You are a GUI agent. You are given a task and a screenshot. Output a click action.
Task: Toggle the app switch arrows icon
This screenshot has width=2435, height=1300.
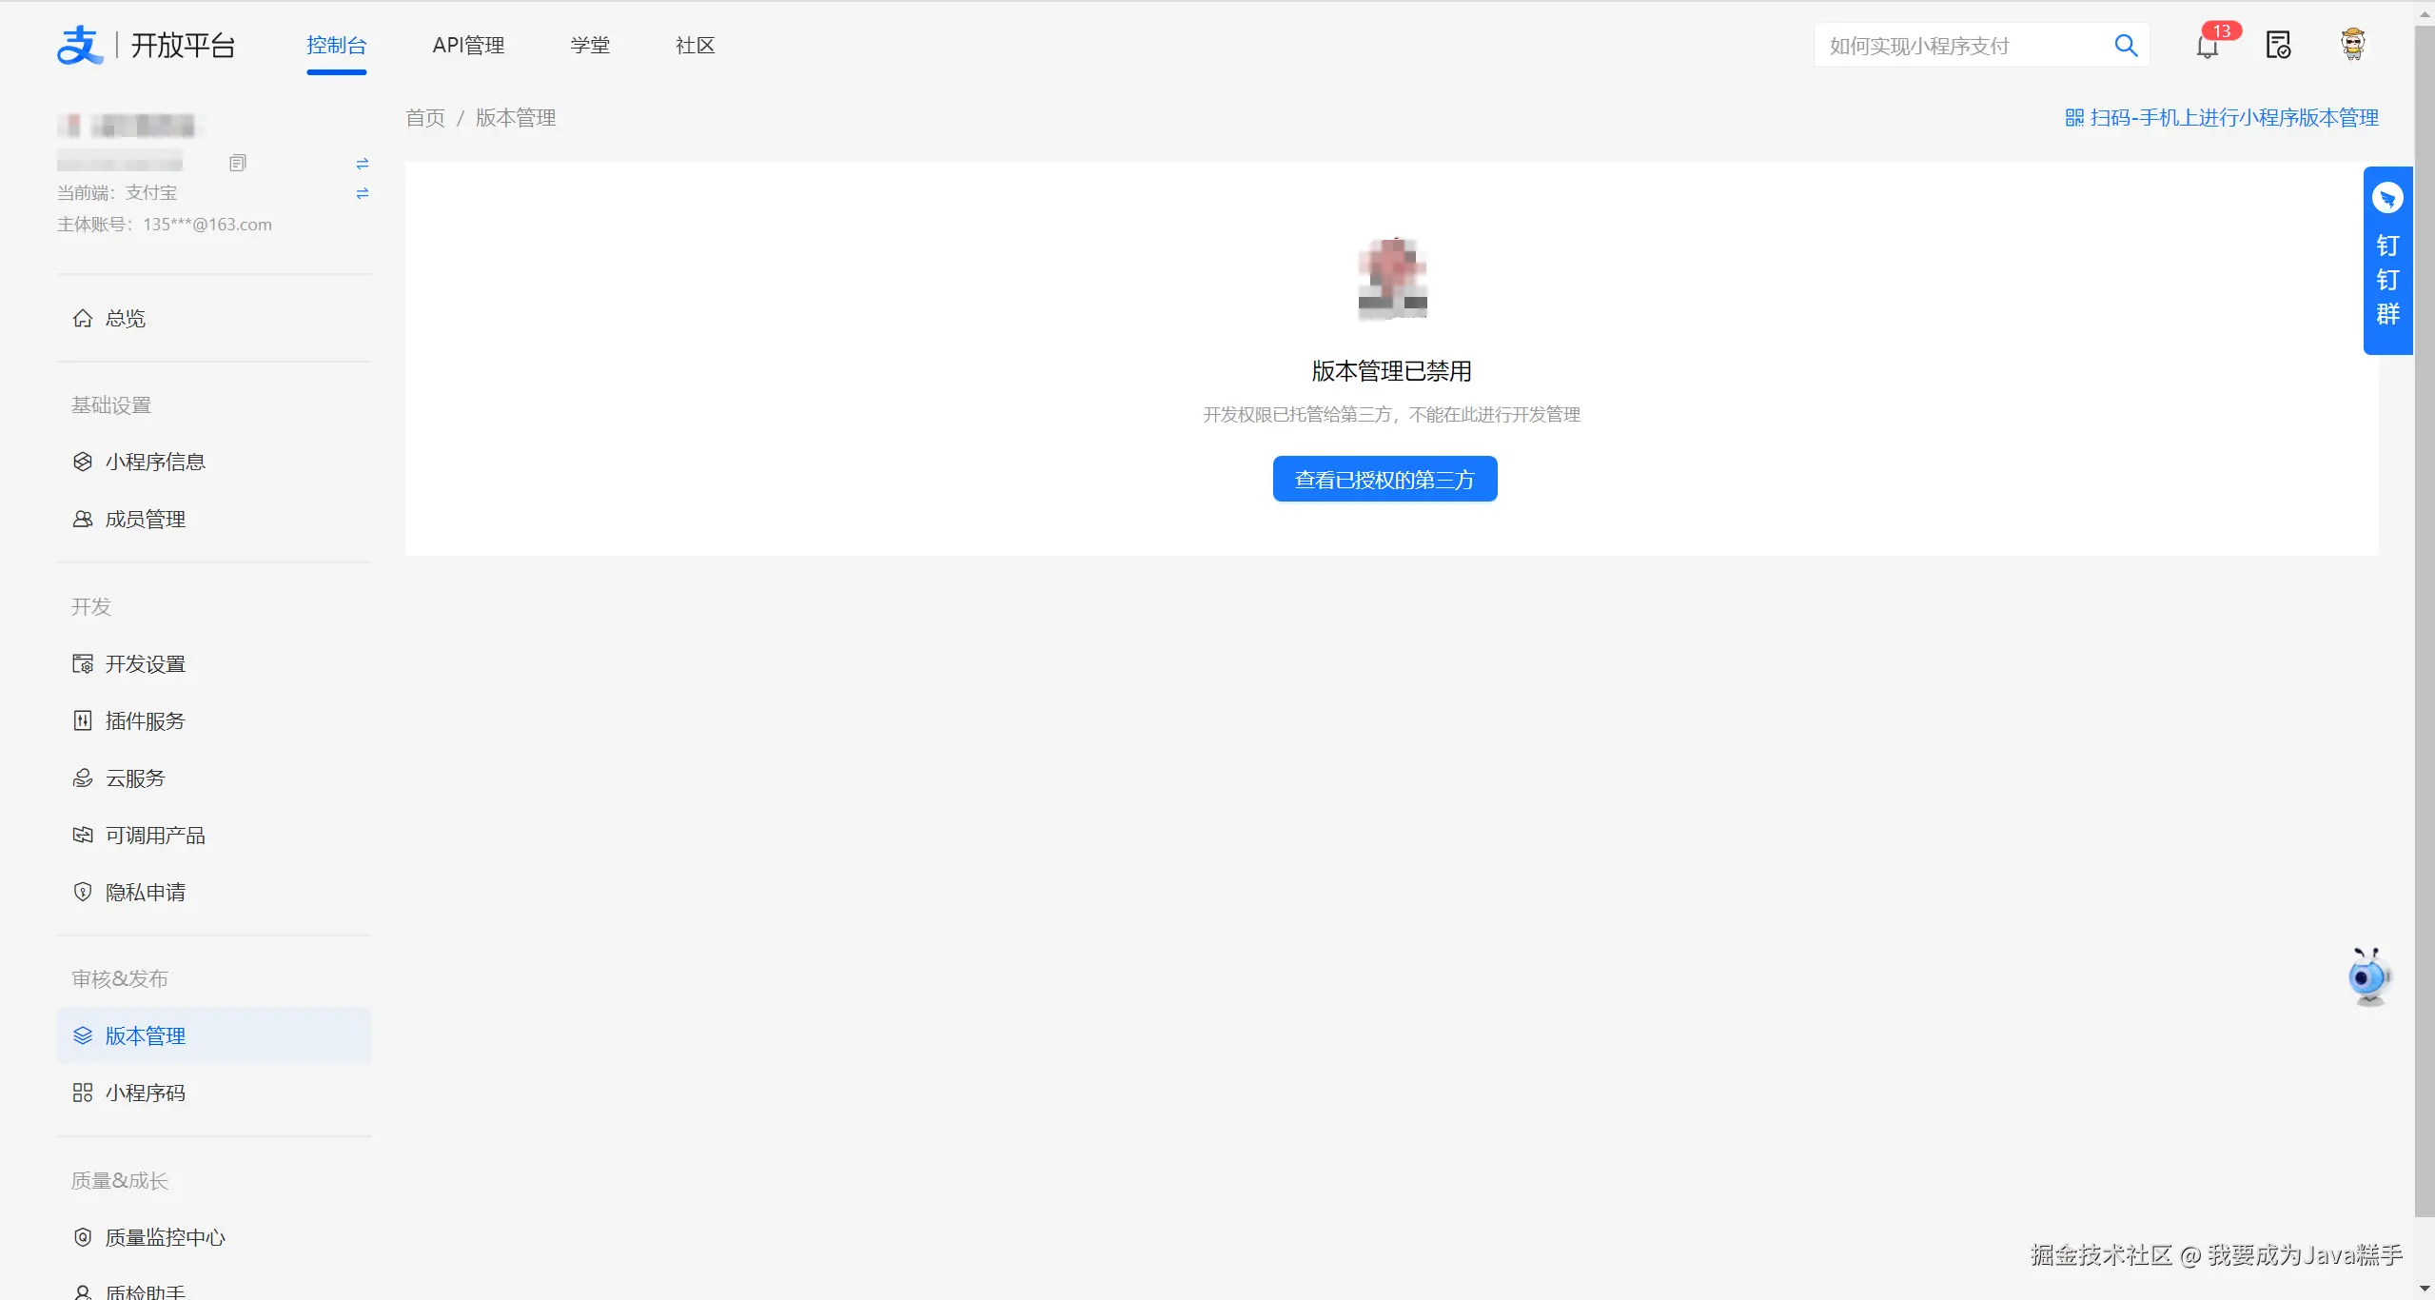[362, 164]
